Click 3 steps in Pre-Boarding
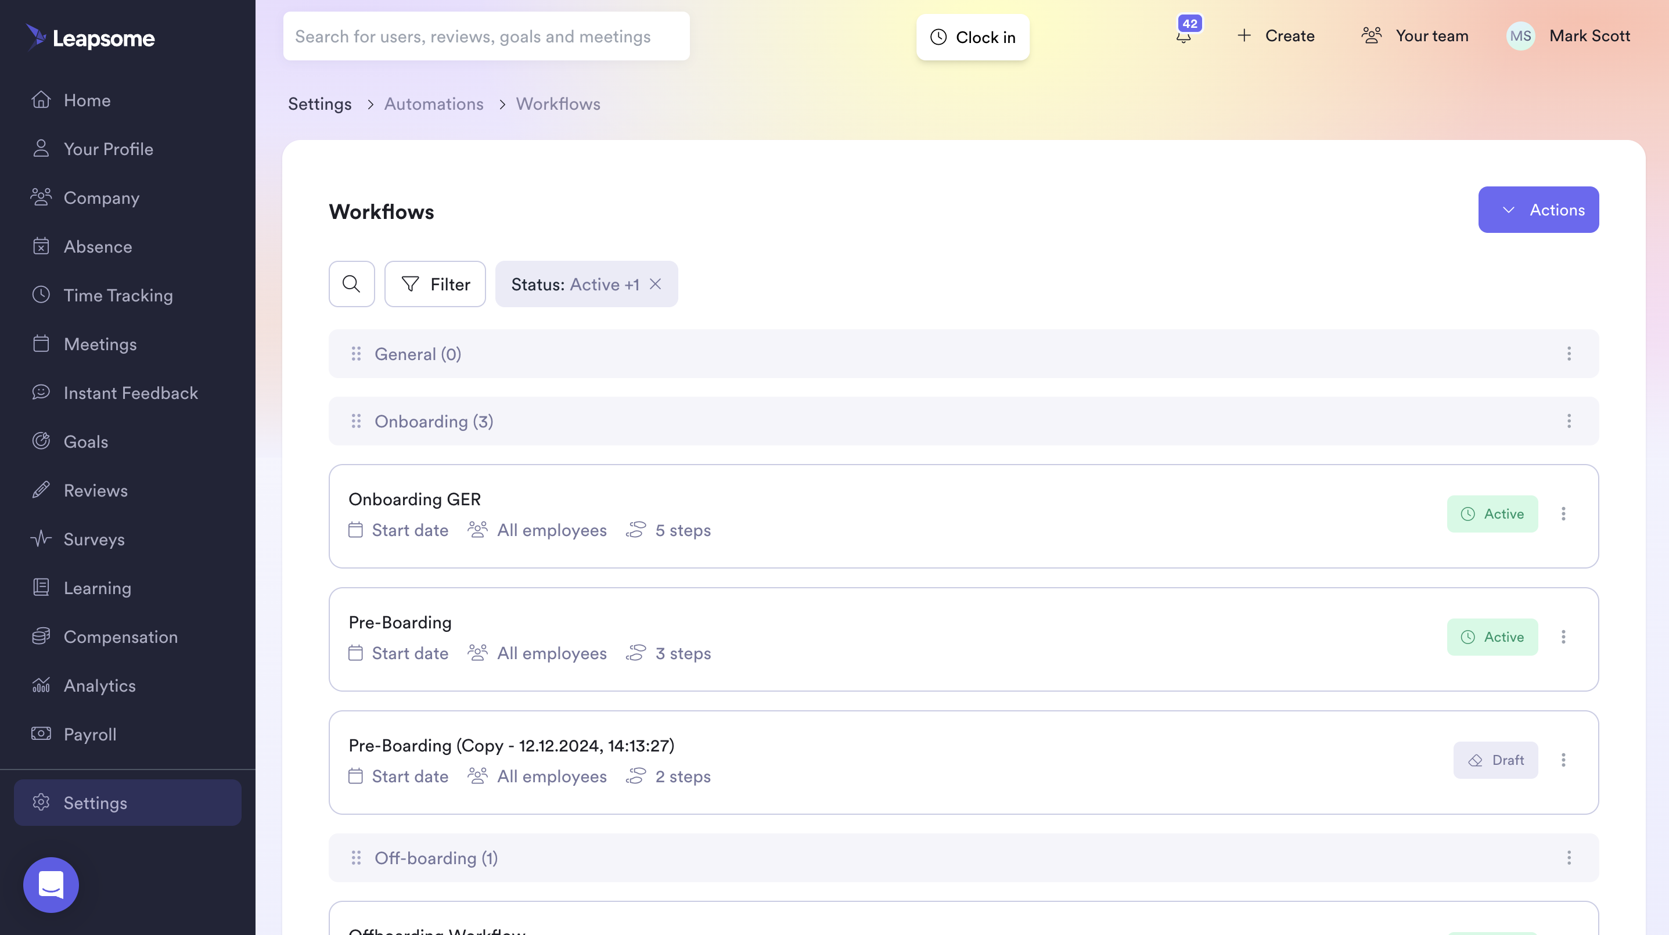The width and height of the screenshot is (1669, 935). click(x=668, y=653)
